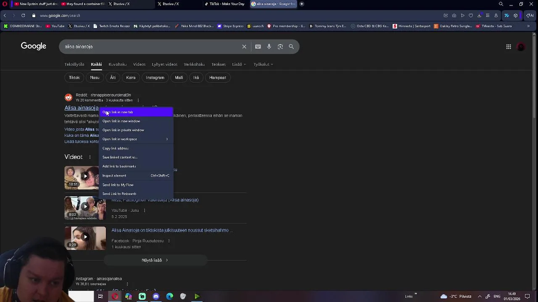The width and height of the screenshot is (538, 302).
Task: Choose Send Link to Pinboards
Action: click(136, 194)
